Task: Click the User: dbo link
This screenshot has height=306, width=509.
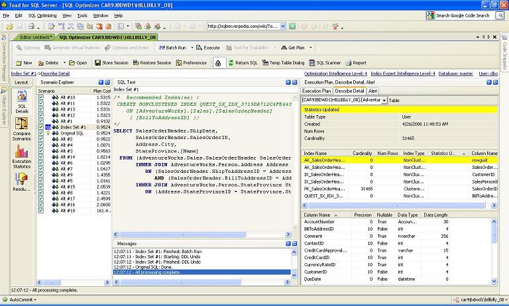Action: [488, 74]
